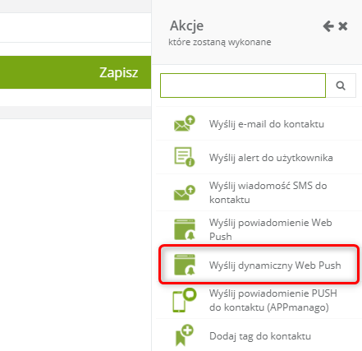Image resolution: width=362 pixels, height=351 pixels.
Task: Click the back arrow in Akcje panel
Action: [x=328, y=26]
